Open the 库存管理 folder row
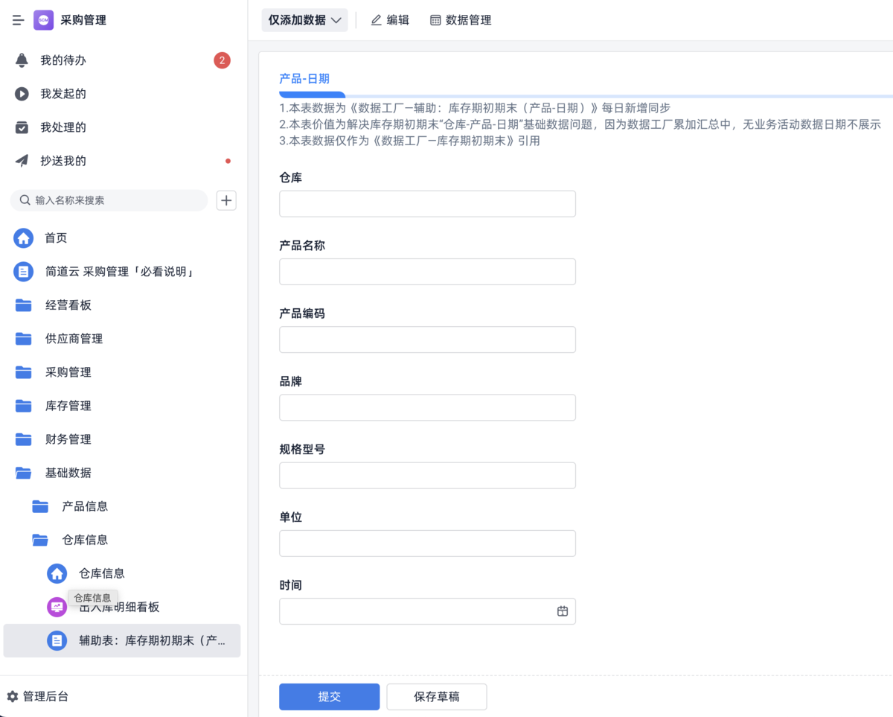This screenshot has width=893, height=717. (122, 406)
